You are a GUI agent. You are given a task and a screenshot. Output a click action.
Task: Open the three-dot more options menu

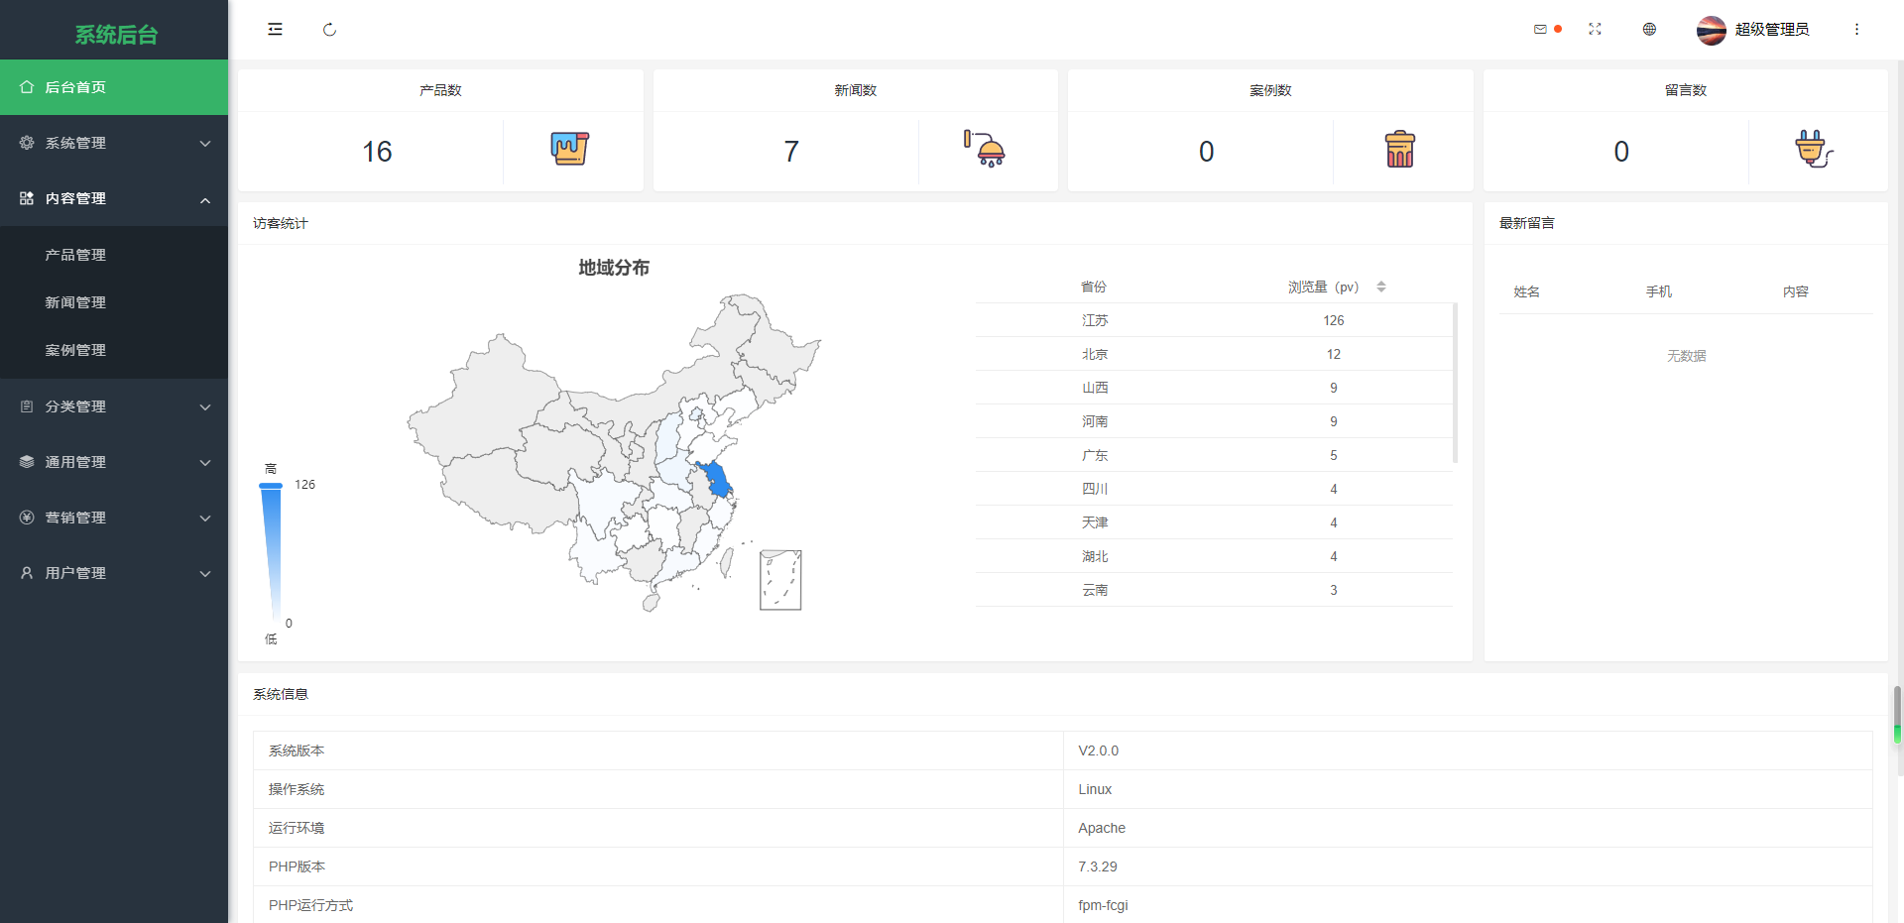[1856, 30]
